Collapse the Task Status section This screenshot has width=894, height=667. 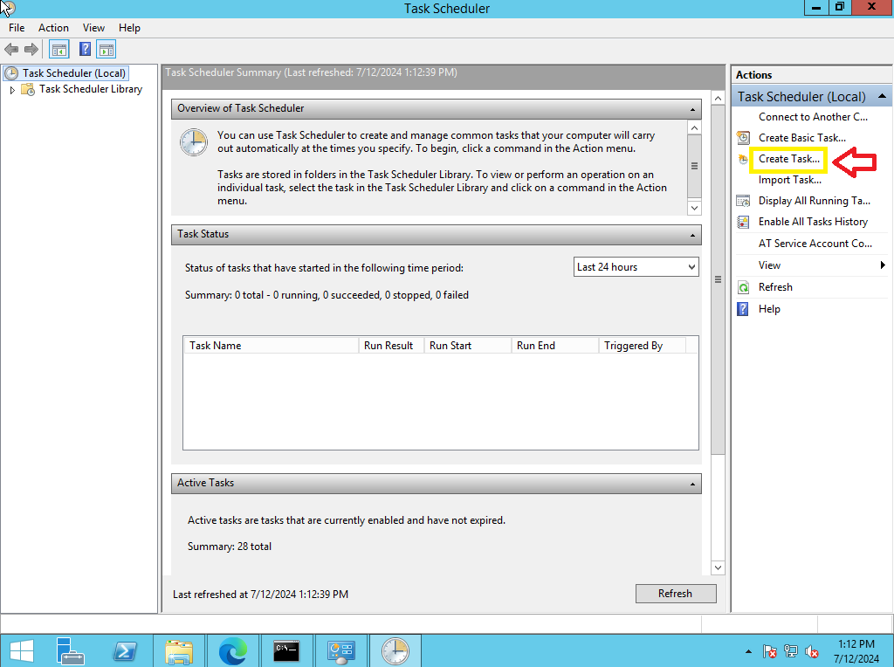pos(692,235)
